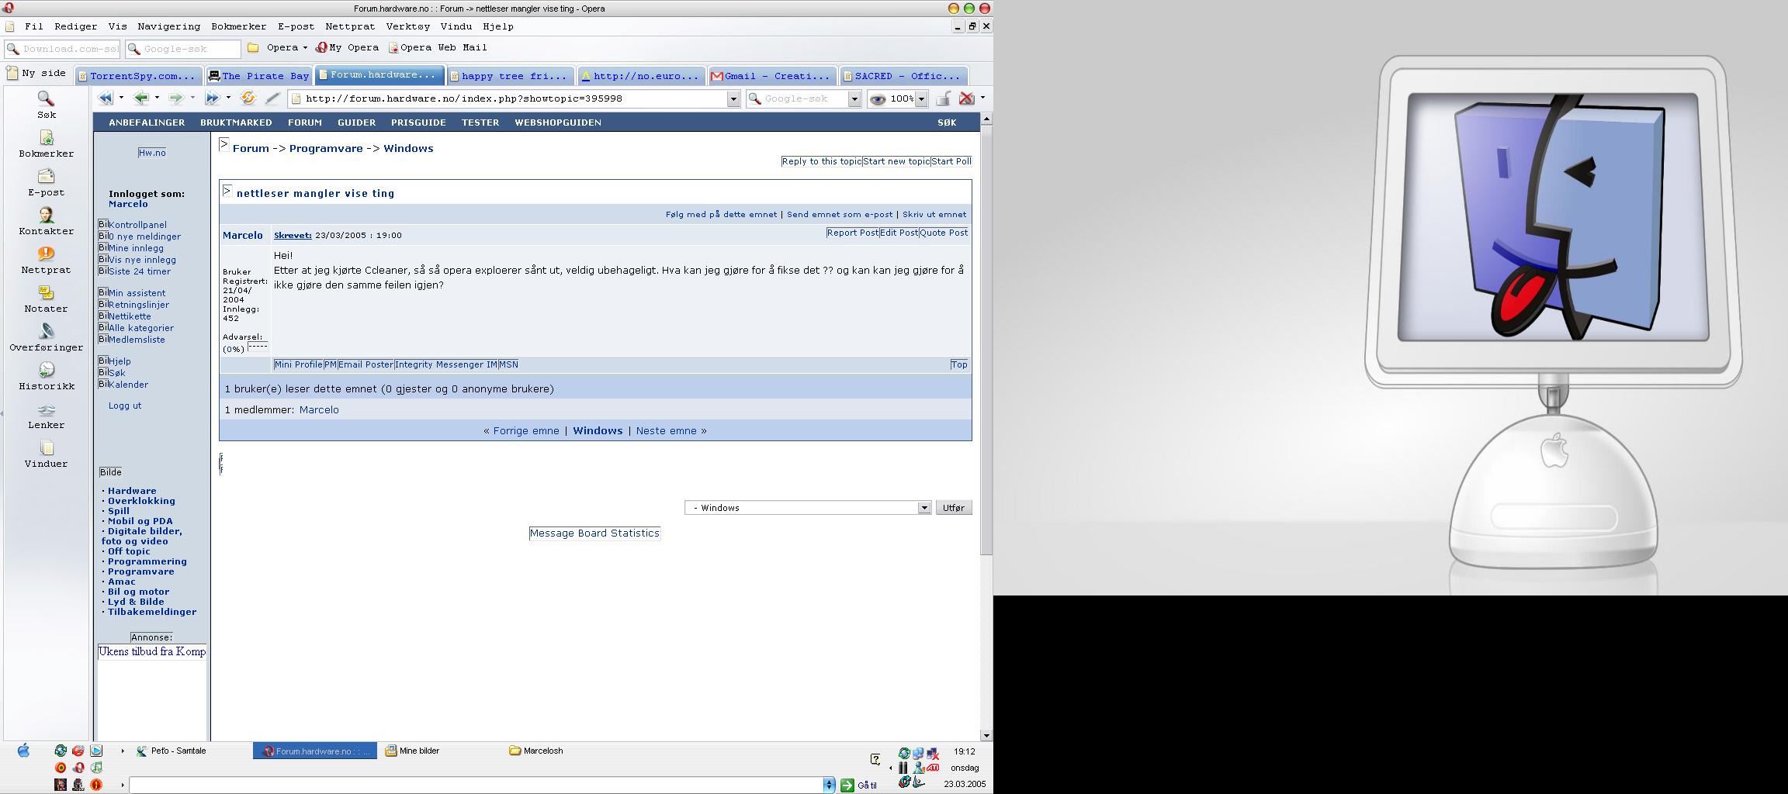1788x794 pixels.
Task: Open the Kontrollpanel link in sidebar
Action: pyautogui.click(x=138, y=225)
